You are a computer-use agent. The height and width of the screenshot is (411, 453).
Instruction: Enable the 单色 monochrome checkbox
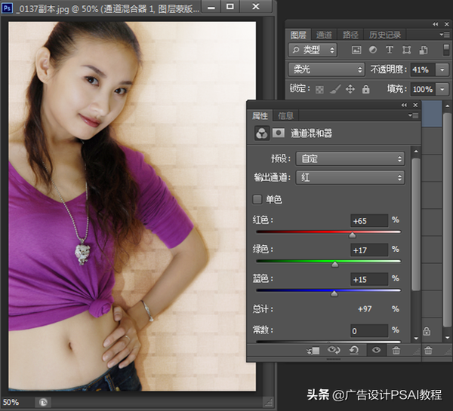pos(257,199)
